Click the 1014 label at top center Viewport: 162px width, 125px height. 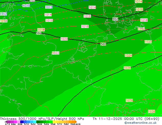click(x=92, y=7)
